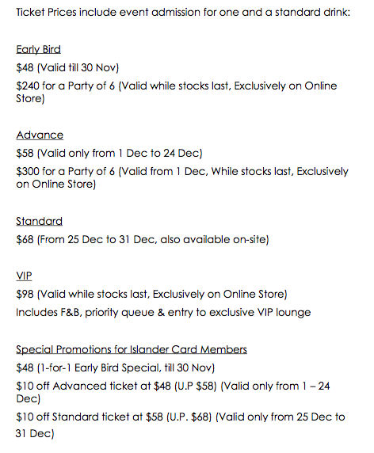Click the words 'on Online Store)' under Advance
Screen dimensions: 374x453
pos(56,184)
